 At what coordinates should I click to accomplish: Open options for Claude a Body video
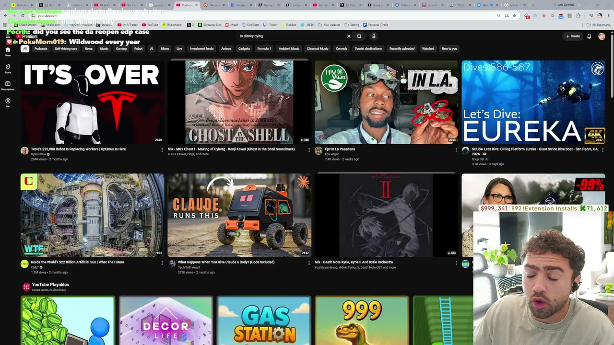tap(308, 263)
